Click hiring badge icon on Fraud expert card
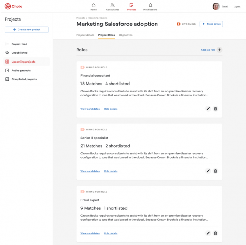 pyautogui.click(x=83, y=192)
